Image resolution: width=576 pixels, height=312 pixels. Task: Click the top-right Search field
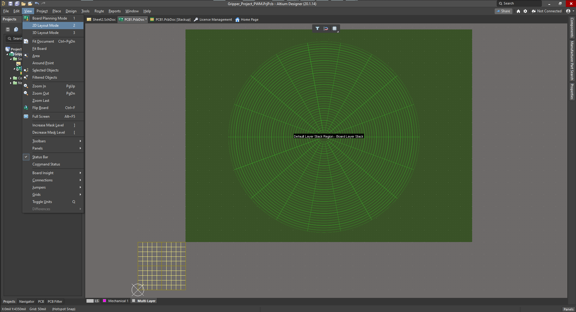(520, 4)
